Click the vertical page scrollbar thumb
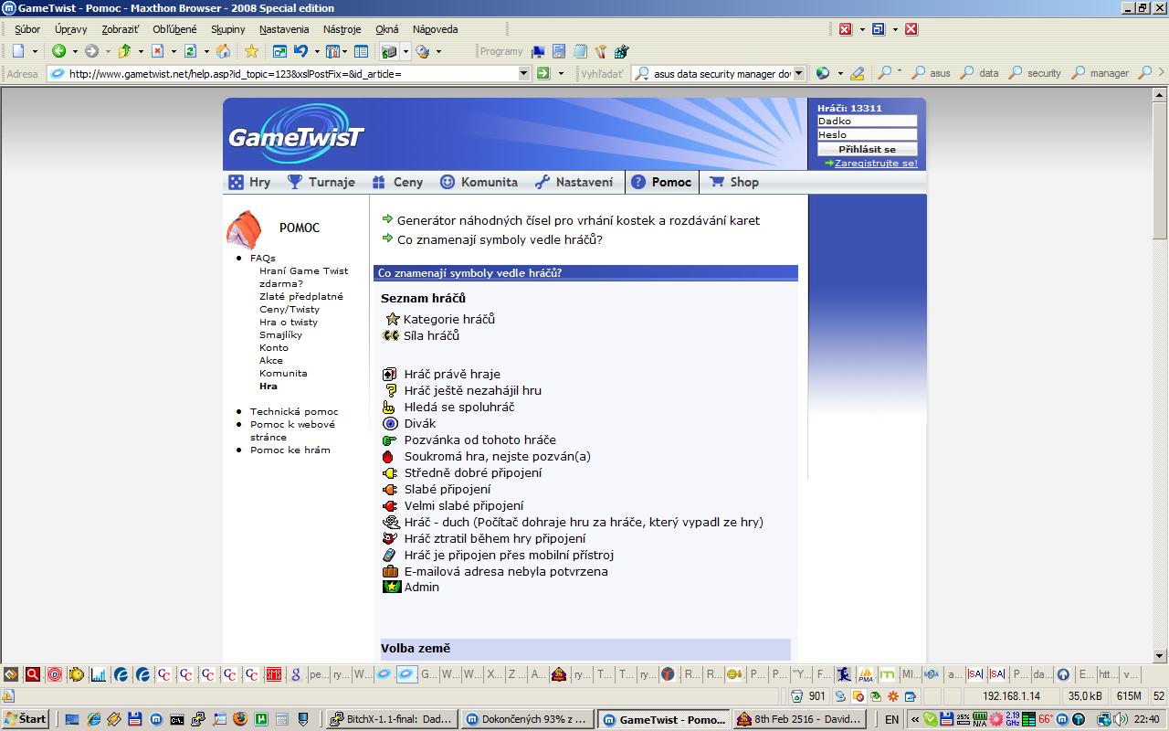 1160,164
